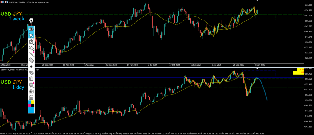
Task: Select the arrow cursor tool
Action: [x=31, y=35]
